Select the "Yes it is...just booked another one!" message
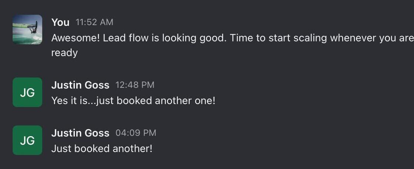 (x=133, y=101)
